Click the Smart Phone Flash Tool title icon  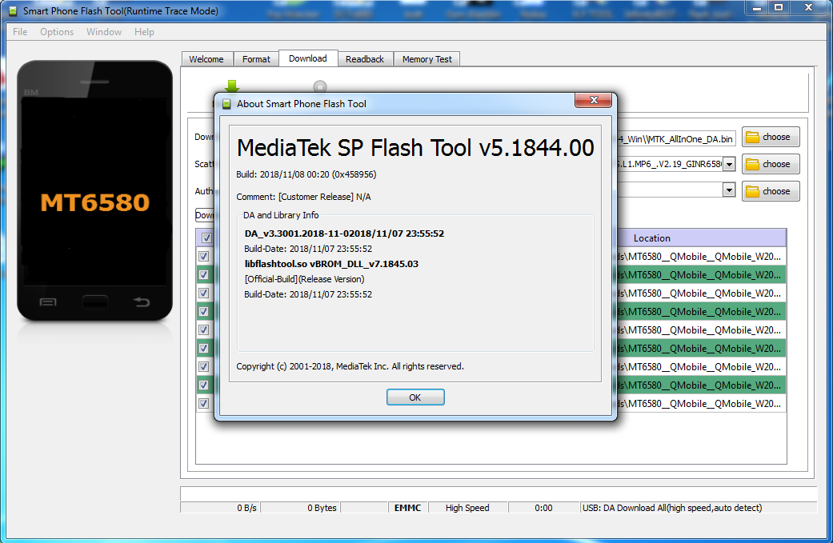pos(13,11)
